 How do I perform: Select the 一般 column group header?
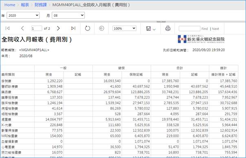[x=64, y=68]
